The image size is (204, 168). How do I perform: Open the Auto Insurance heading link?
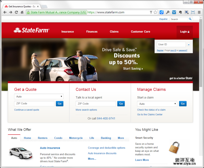[50, 148]
